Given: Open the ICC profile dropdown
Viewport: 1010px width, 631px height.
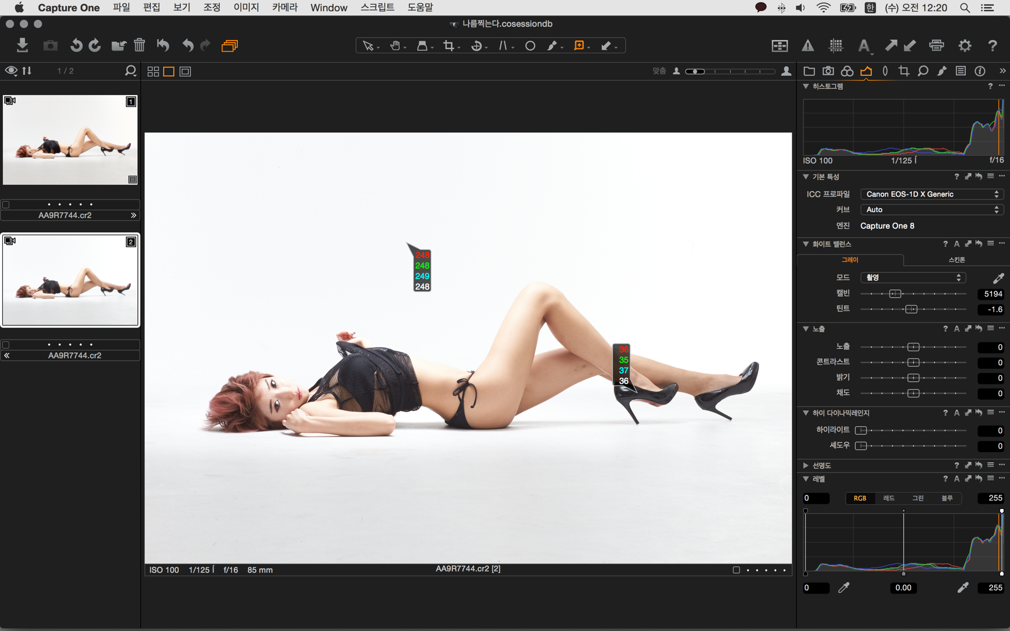Looking at the screenshot, I should point(932,194).
